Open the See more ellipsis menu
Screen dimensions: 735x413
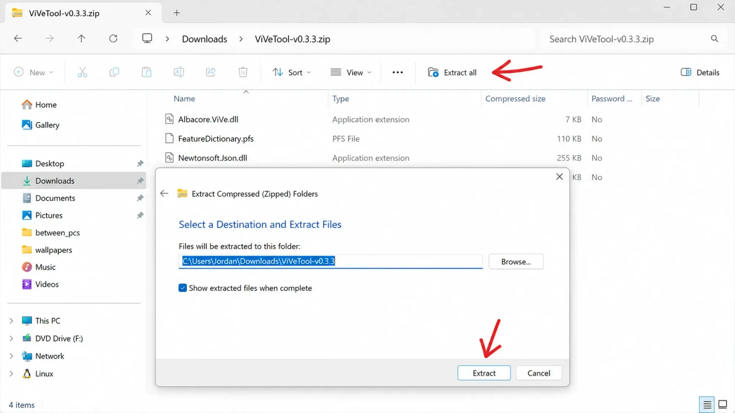398,72
